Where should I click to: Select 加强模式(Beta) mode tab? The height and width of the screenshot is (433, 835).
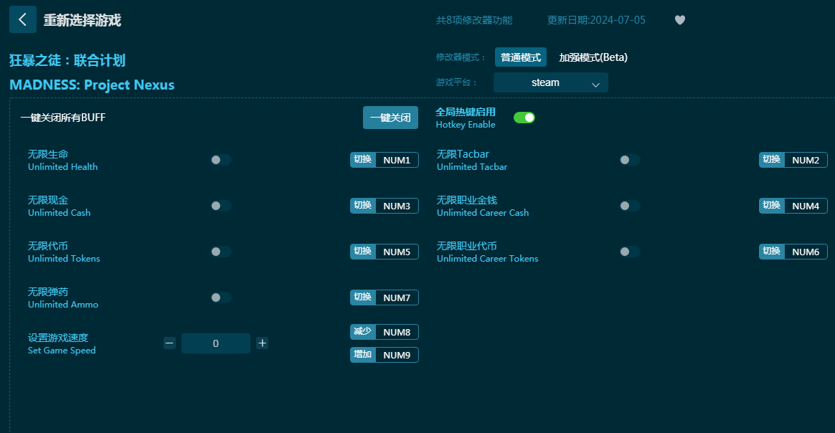coord(593,57)
